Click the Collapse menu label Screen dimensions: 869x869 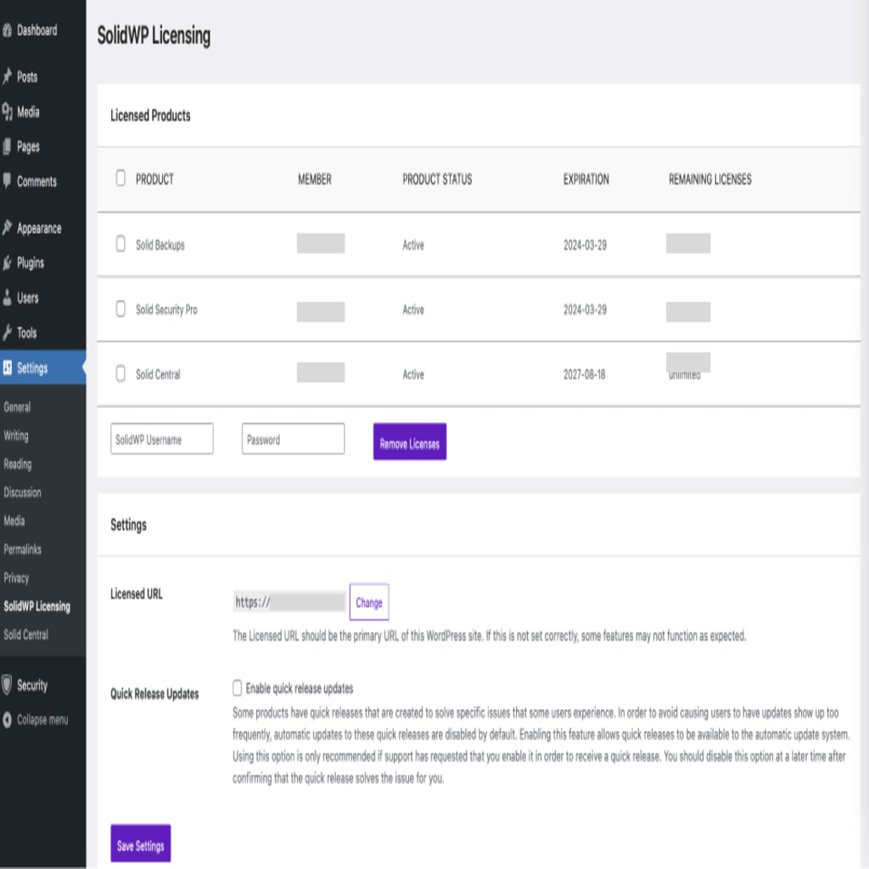pos(42,720)
